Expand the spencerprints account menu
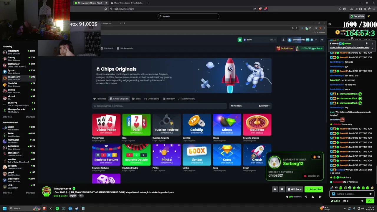The width and height of the screenshot is (377, 212). coord(316,40)
